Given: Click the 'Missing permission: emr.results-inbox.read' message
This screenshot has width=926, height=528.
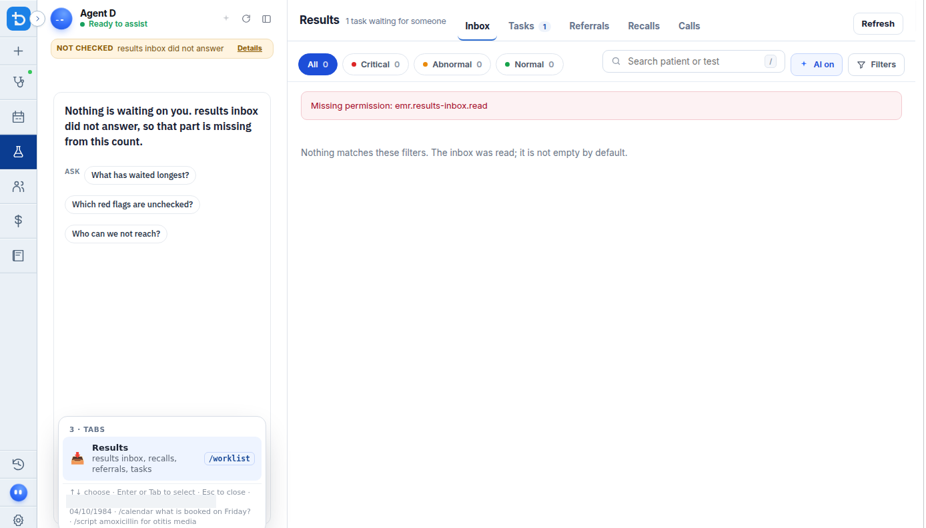Looking at the screenshot, I should [x=399, y=105].
